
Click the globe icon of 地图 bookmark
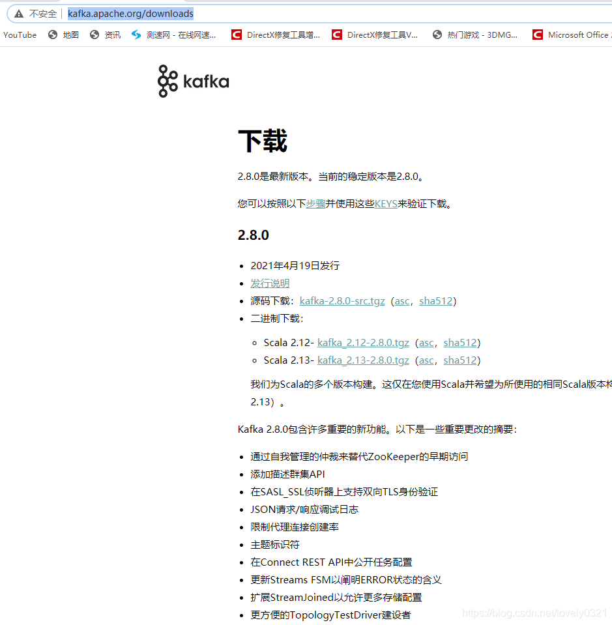(x=53, y=35)
